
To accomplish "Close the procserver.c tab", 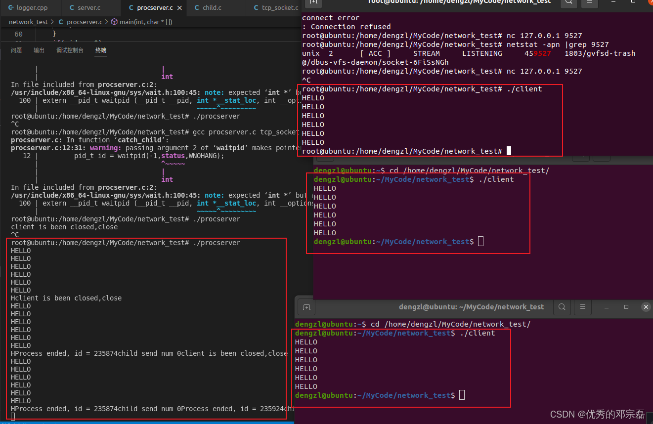I will 179,8.
